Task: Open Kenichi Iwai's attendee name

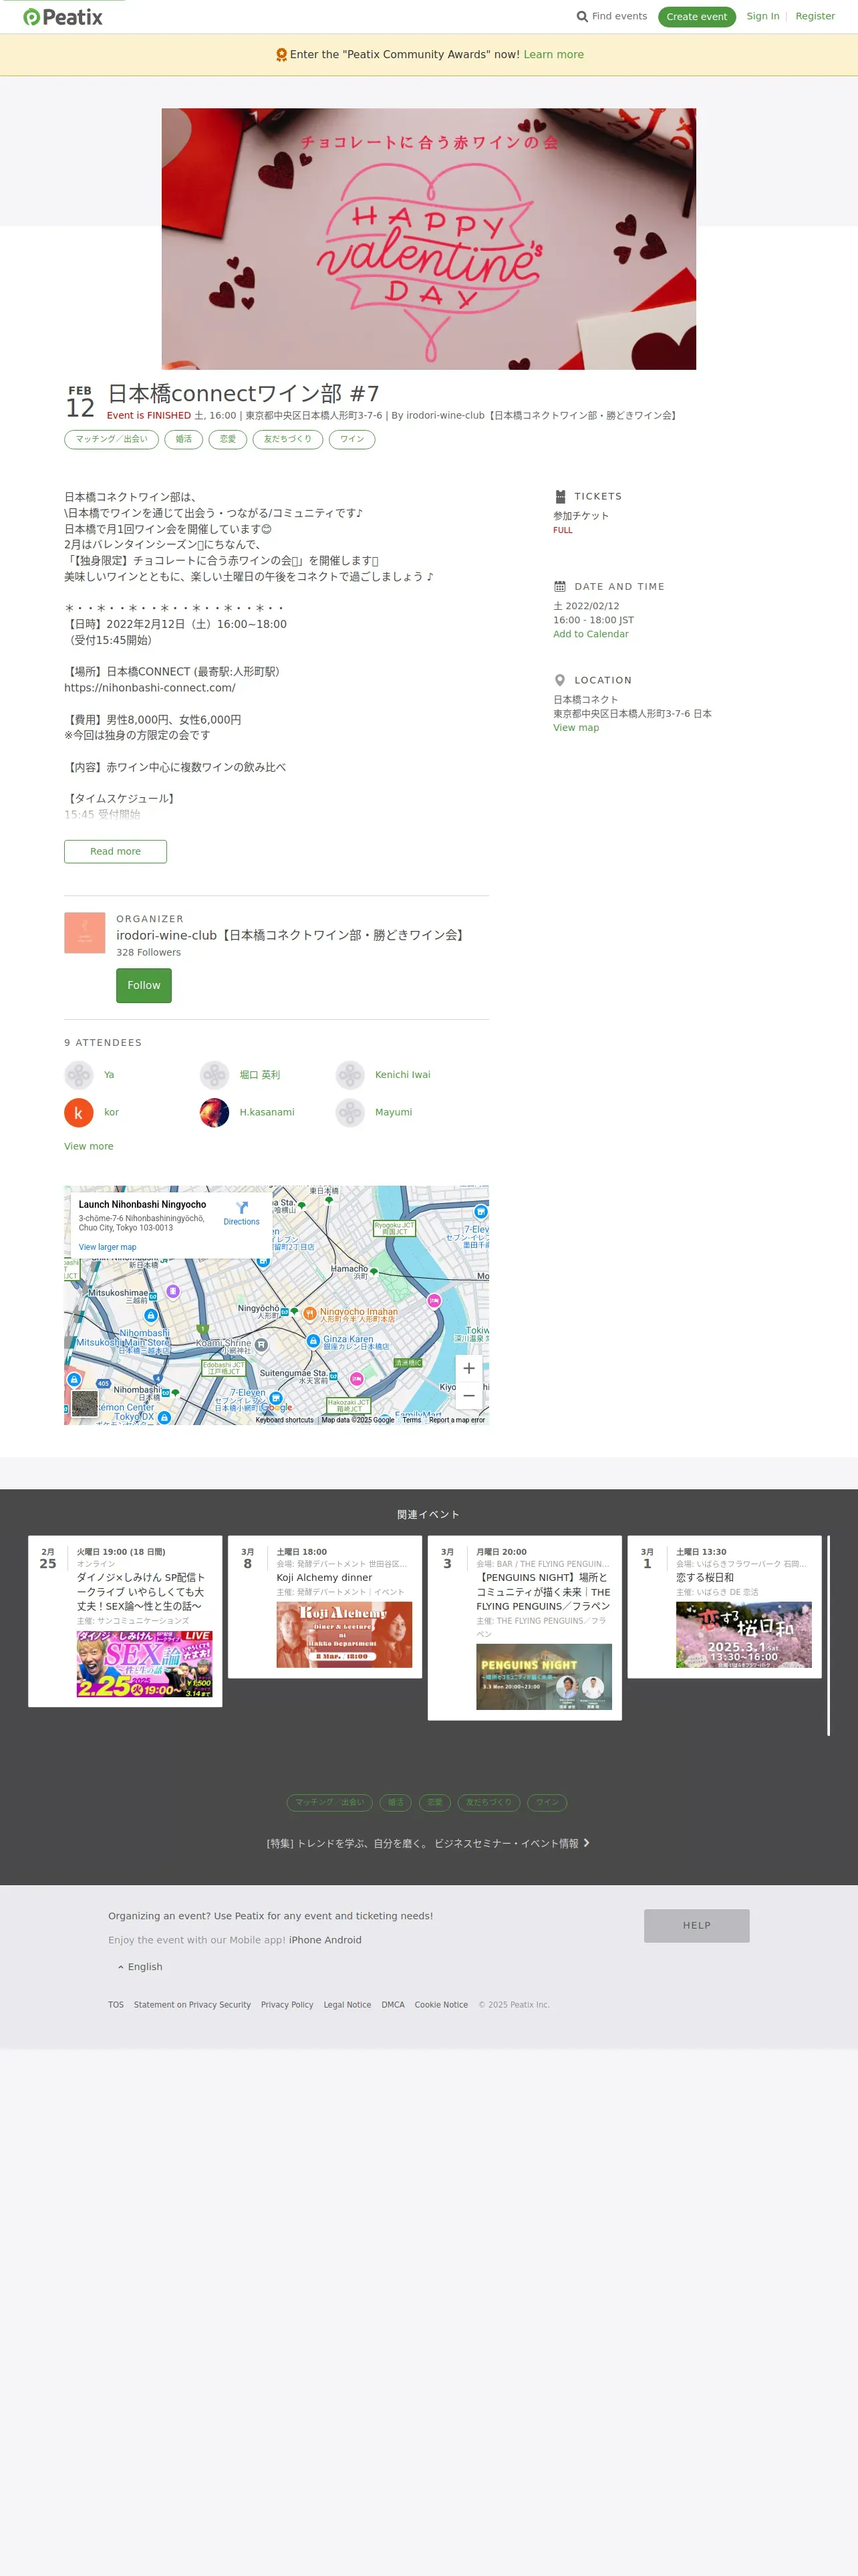Action: click(402, 1075)
